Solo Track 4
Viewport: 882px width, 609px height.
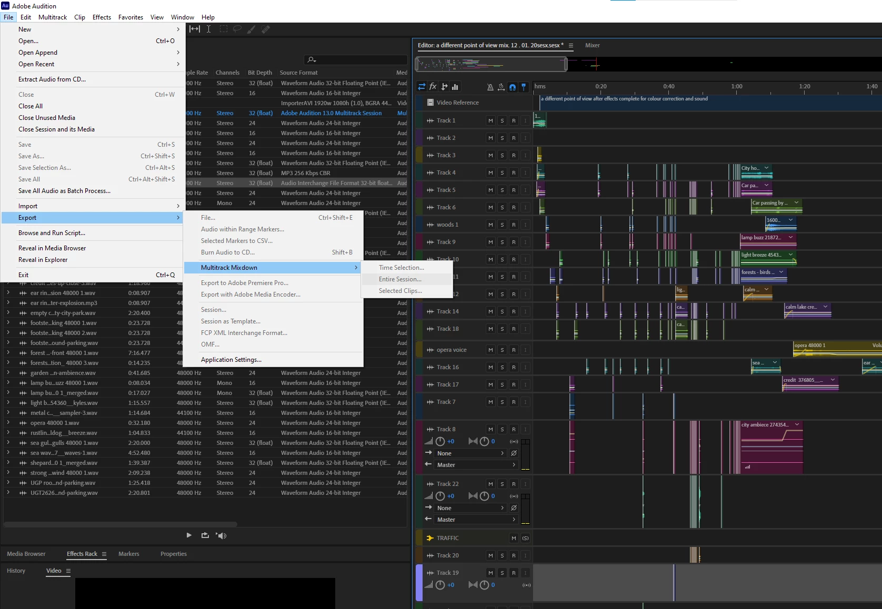click(503, 172)
